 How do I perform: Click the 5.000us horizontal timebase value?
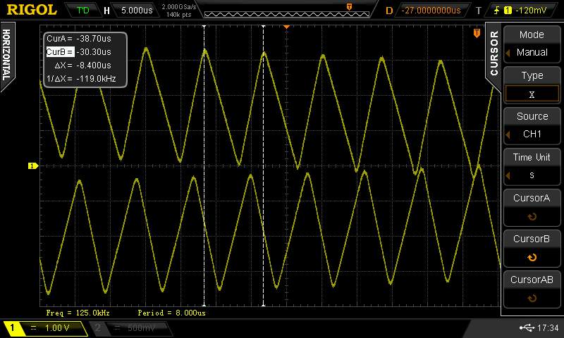[x=135, y=10]
